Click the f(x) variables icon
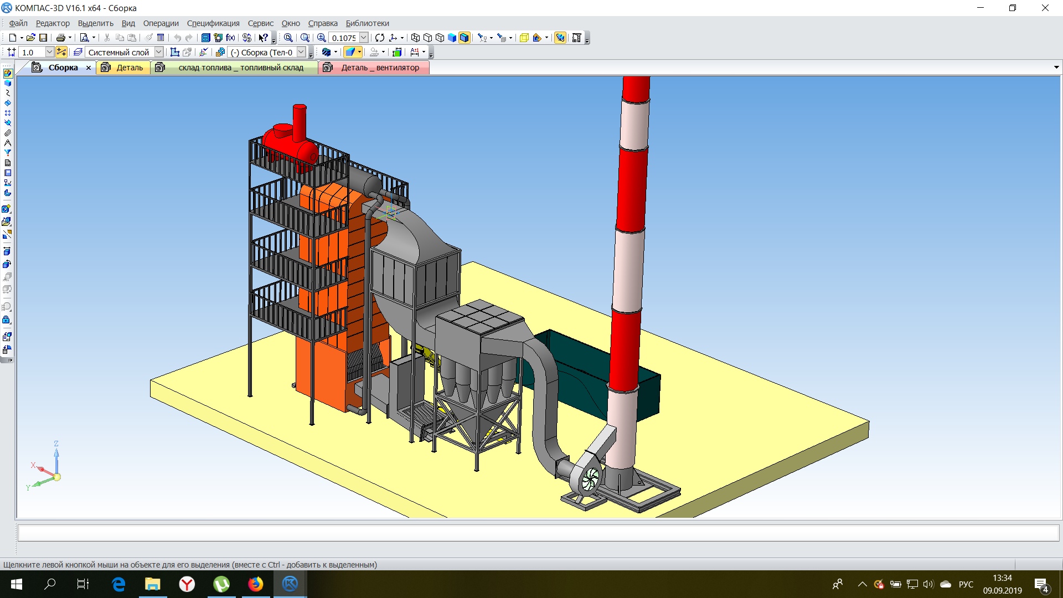The image size is (1063, 598). point(230,38)
